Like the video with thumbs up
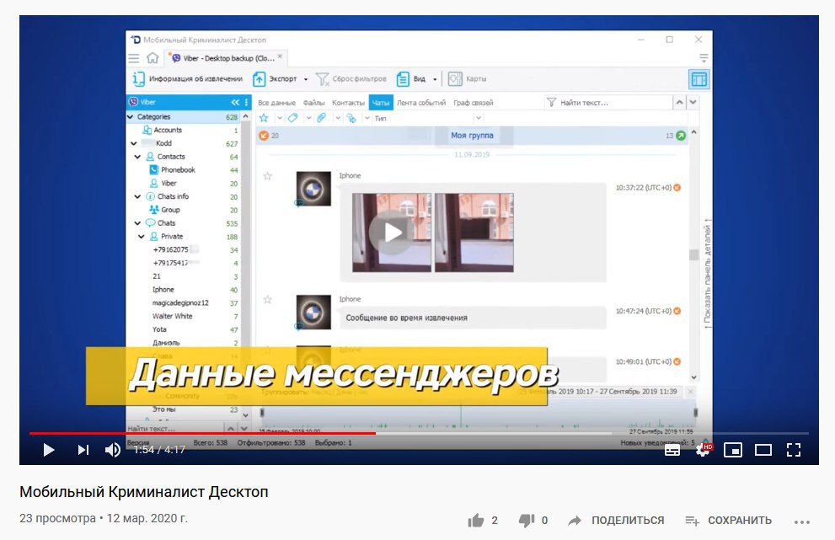Viewport: 835px width, 540px height. [x=476, y=521]
